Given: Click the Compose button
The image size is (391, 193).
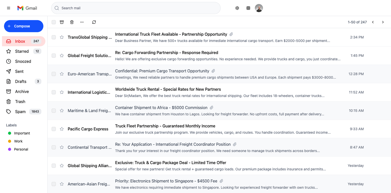Looking at the screenshot, I should coord(23,26).
